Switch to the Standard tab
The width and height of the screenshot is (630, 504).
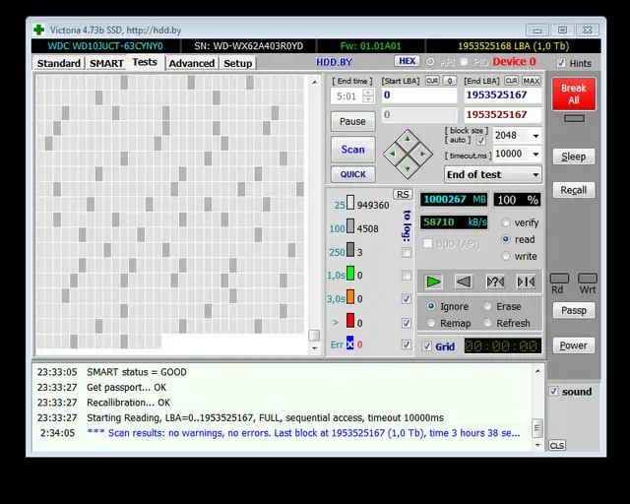click(59, 63)
